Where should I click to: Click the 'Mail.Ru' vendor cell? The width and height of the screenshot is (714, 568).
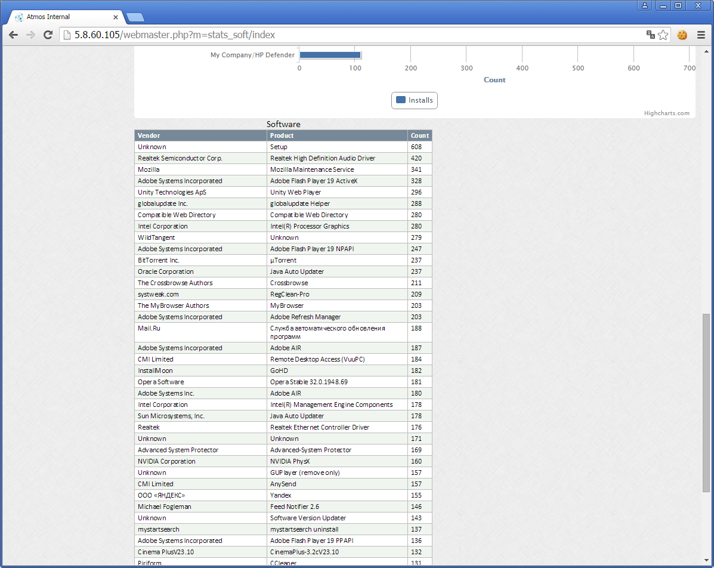201,332
